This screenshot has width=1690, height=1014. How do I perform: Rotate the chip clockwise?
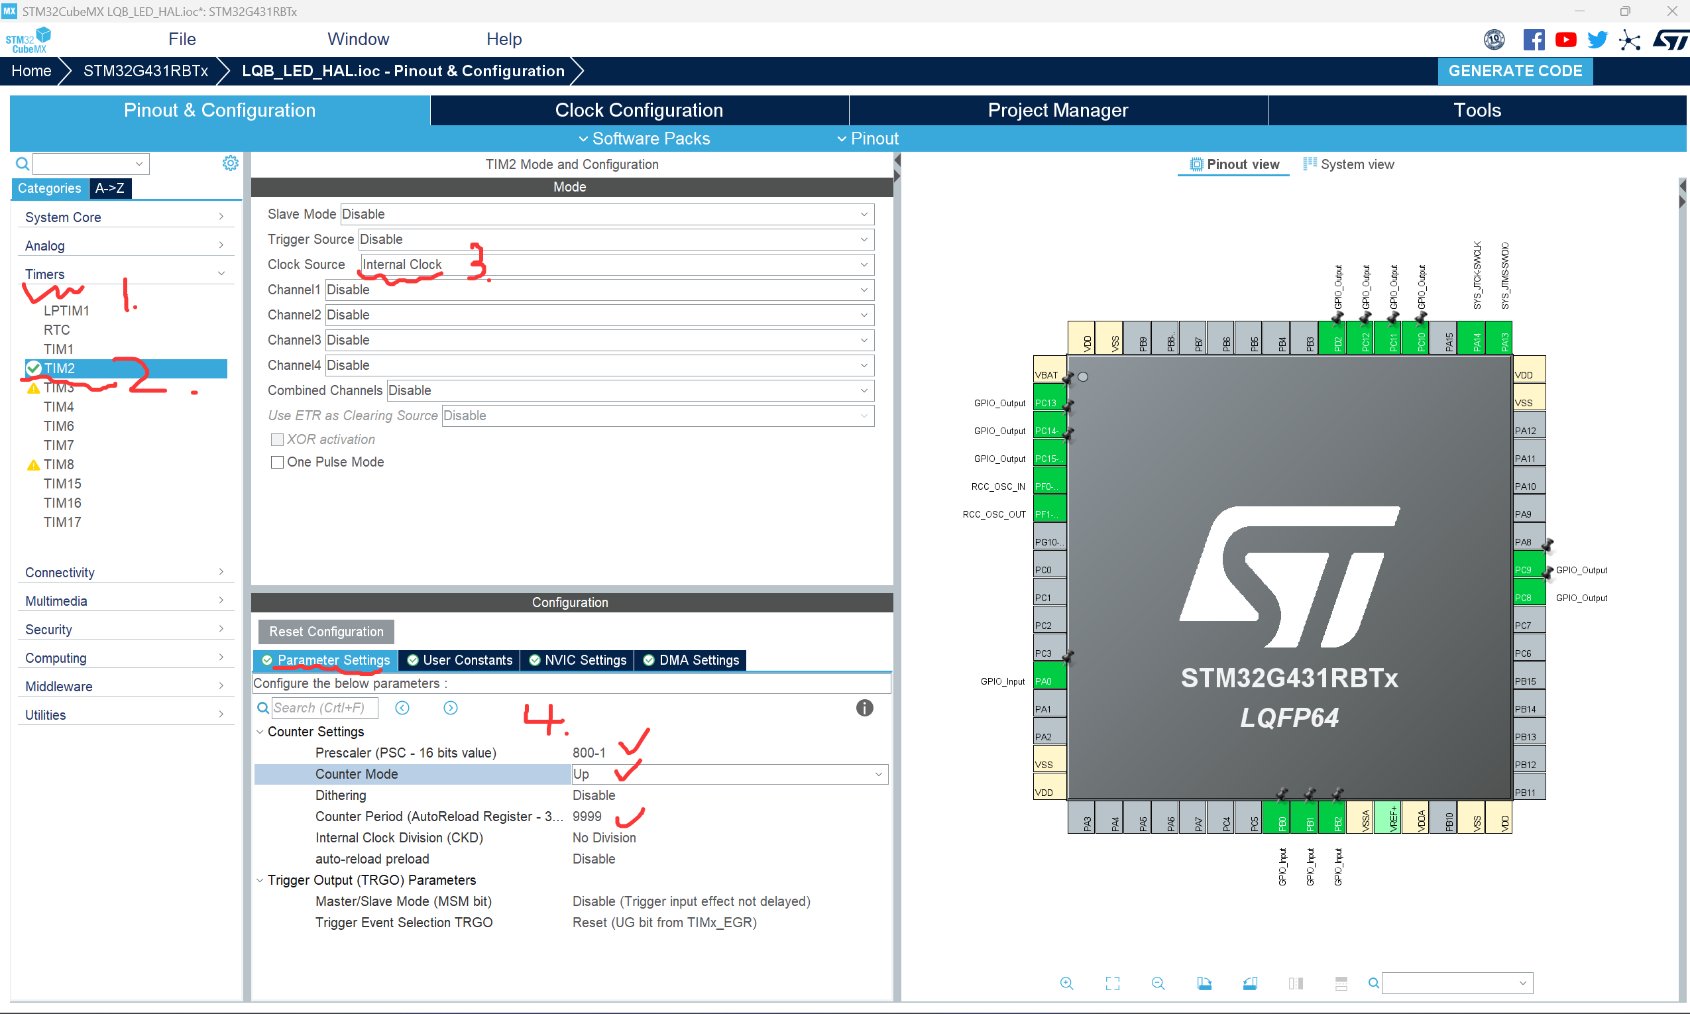[1204, 984]
